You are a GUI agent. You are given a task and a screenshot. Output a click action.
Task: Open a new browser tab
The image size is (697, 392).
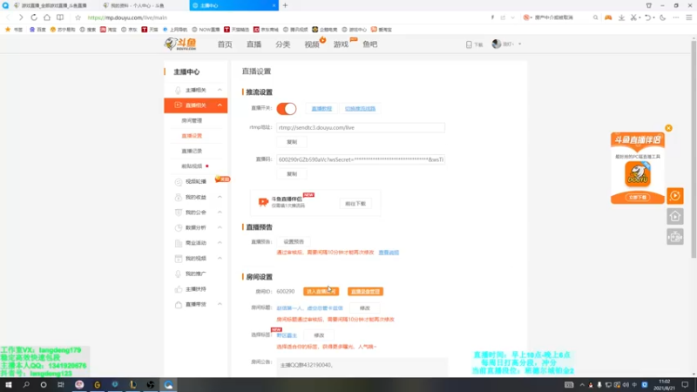(286, 5)
